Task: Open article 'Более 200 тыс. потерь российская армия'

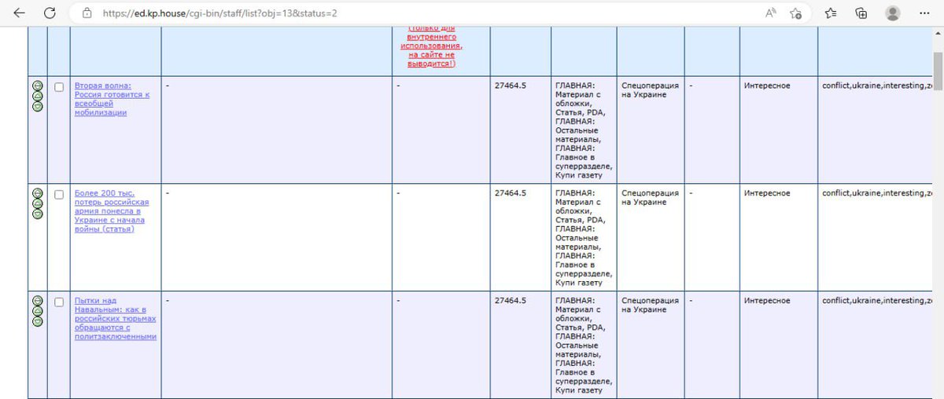Action: point(112,210)
